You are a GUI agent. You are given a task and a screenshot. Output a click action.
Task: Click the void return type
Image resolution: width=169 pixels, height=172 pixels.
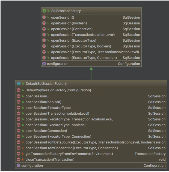(x=162, y=159)
